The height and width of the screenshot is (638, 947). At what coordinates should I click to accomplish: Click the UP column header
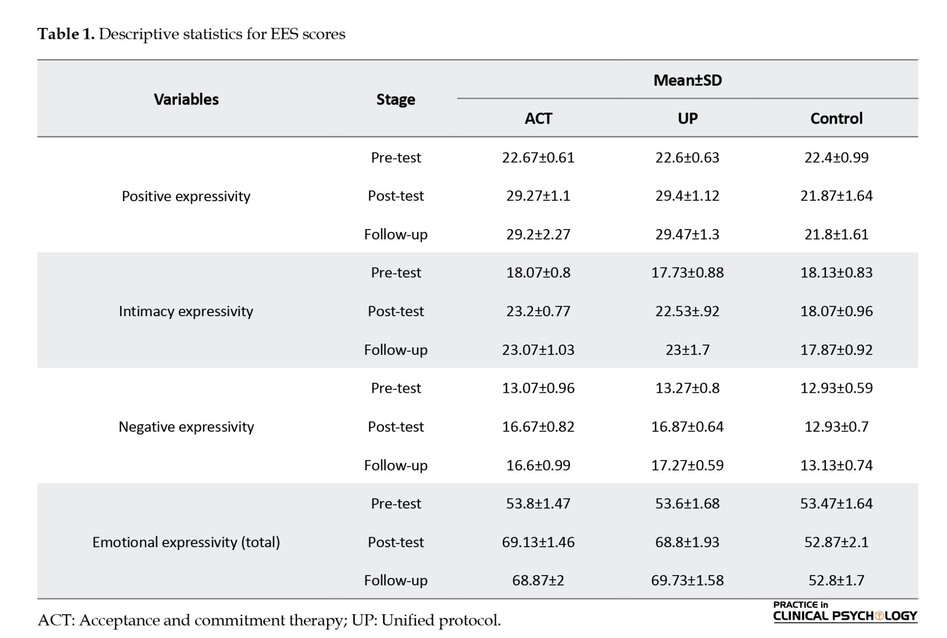click(687, 118)
